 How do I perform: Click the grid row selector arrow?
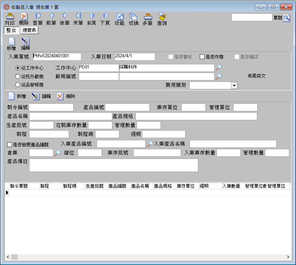7,192
